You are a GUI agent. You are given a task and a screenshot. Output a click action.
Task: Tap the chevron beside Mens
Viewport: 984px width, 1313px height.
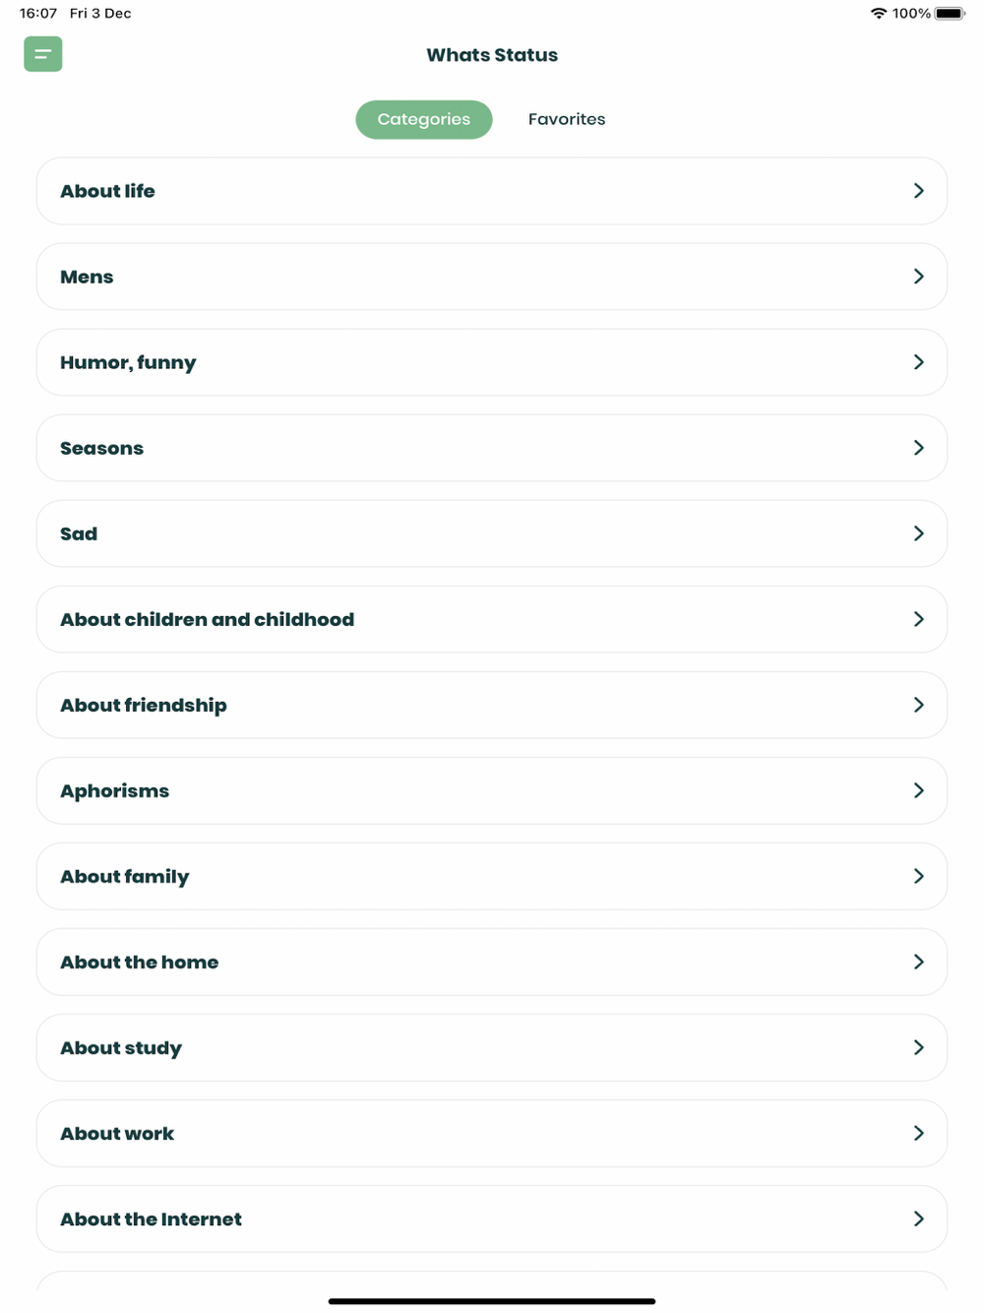tap(918, 277)
